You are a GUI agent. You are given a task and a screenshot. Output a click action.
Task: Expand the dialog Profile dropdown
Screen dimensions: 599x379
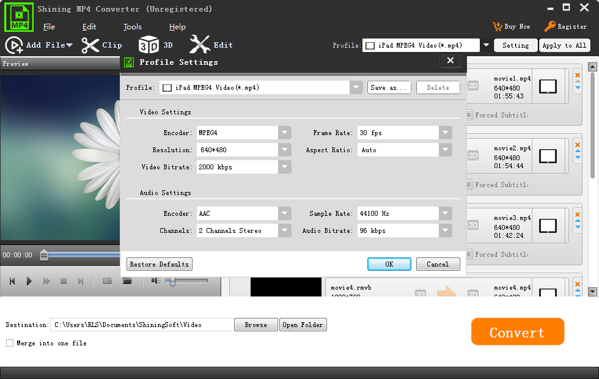[356, 87]
